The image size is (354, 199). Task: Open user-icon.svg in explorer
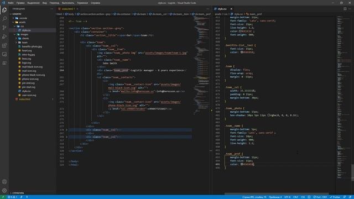[32, 95]
